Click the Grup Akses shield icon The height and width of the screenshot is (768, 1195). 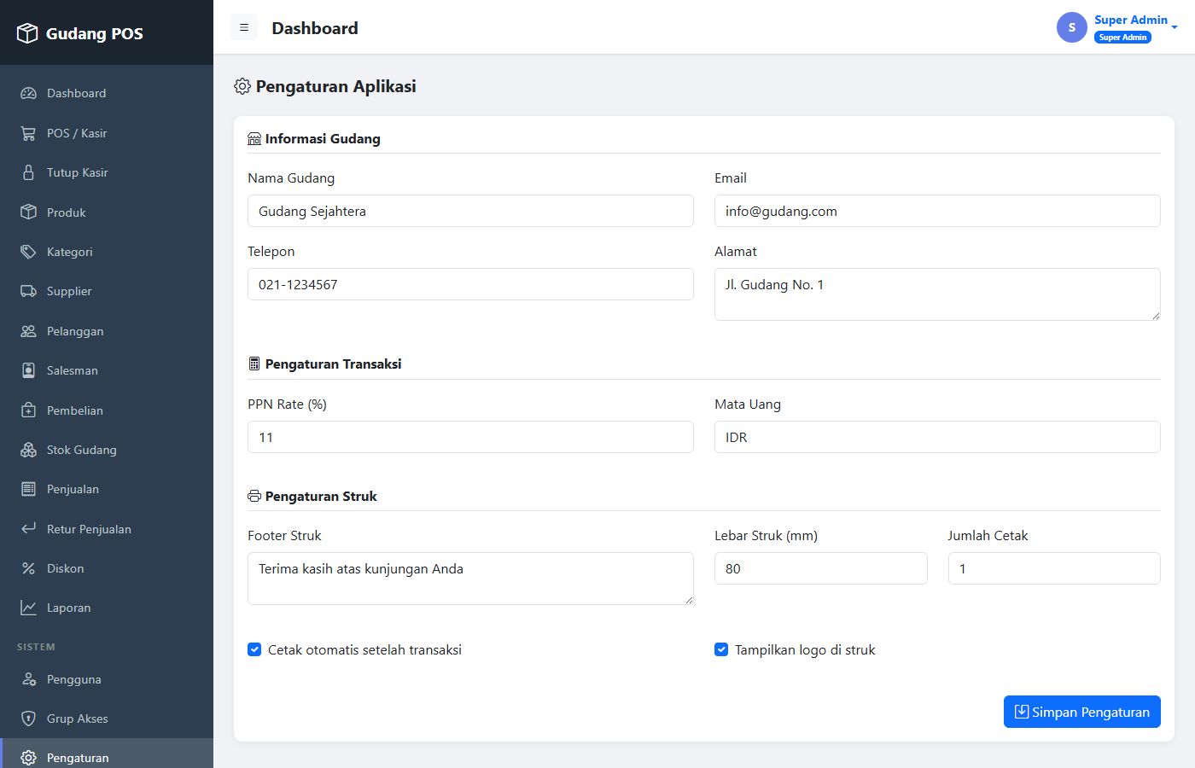click(28, 719)
